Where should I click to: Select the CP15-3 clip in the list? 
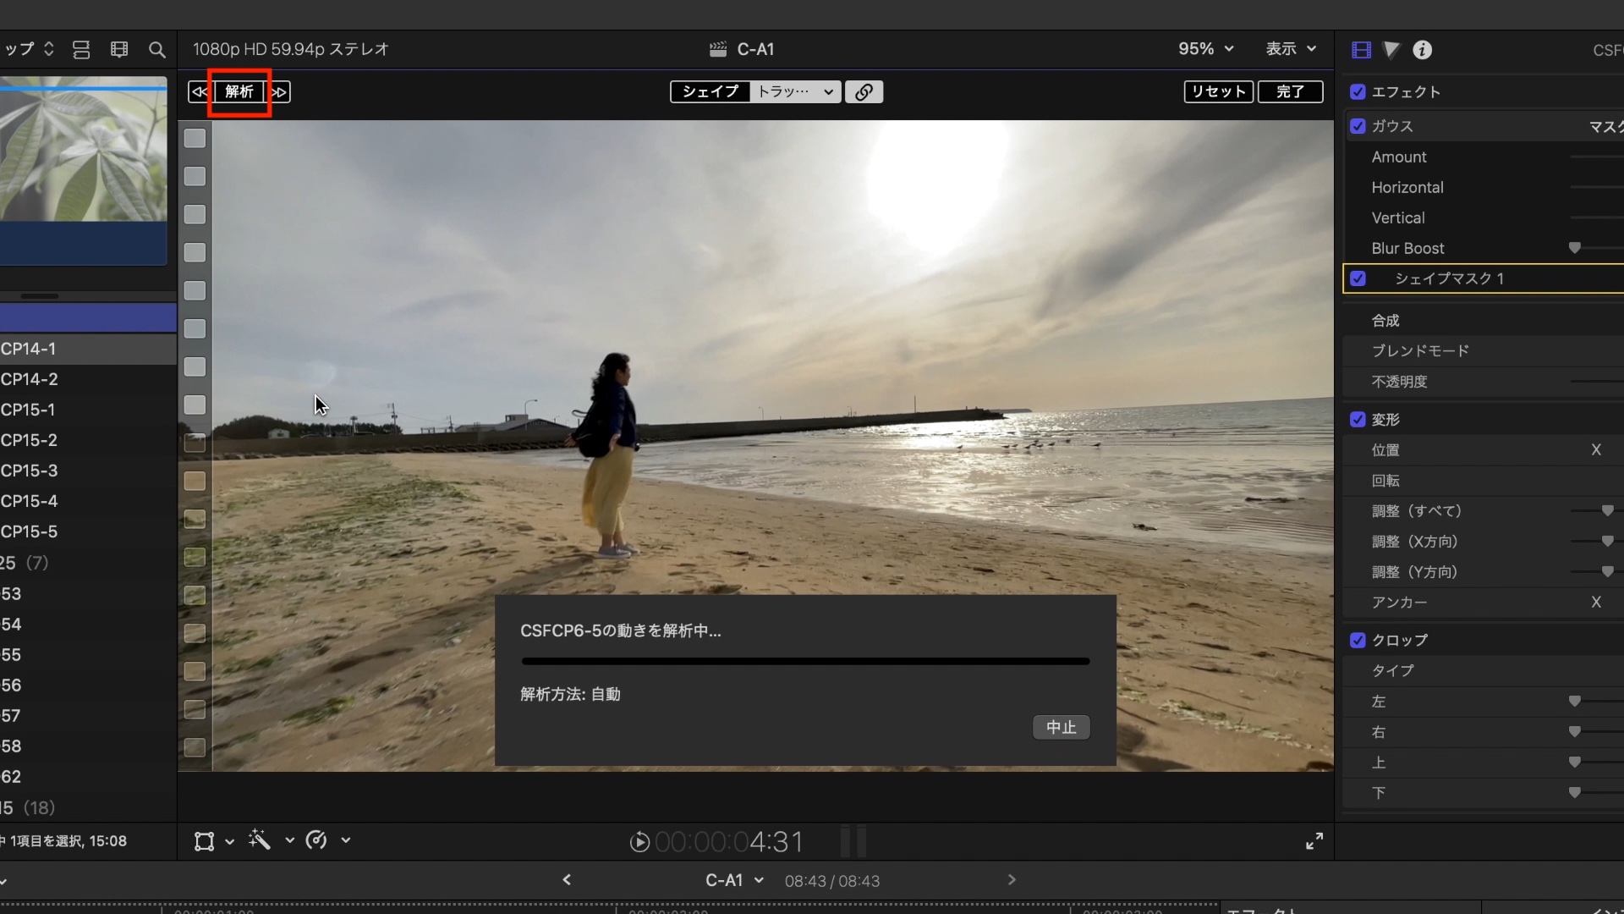(x=30, y=471)
